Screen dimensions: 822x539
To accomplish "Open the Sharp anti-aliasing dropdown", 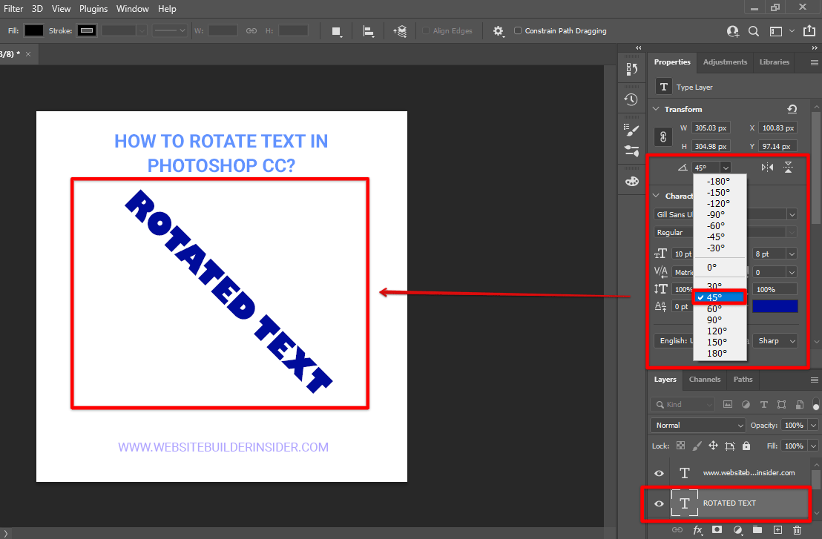I will (x=775, y=340).
